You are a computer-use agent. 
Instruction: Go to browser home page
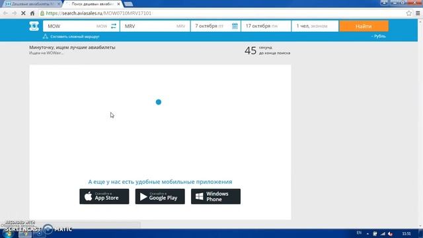(32, 13)
